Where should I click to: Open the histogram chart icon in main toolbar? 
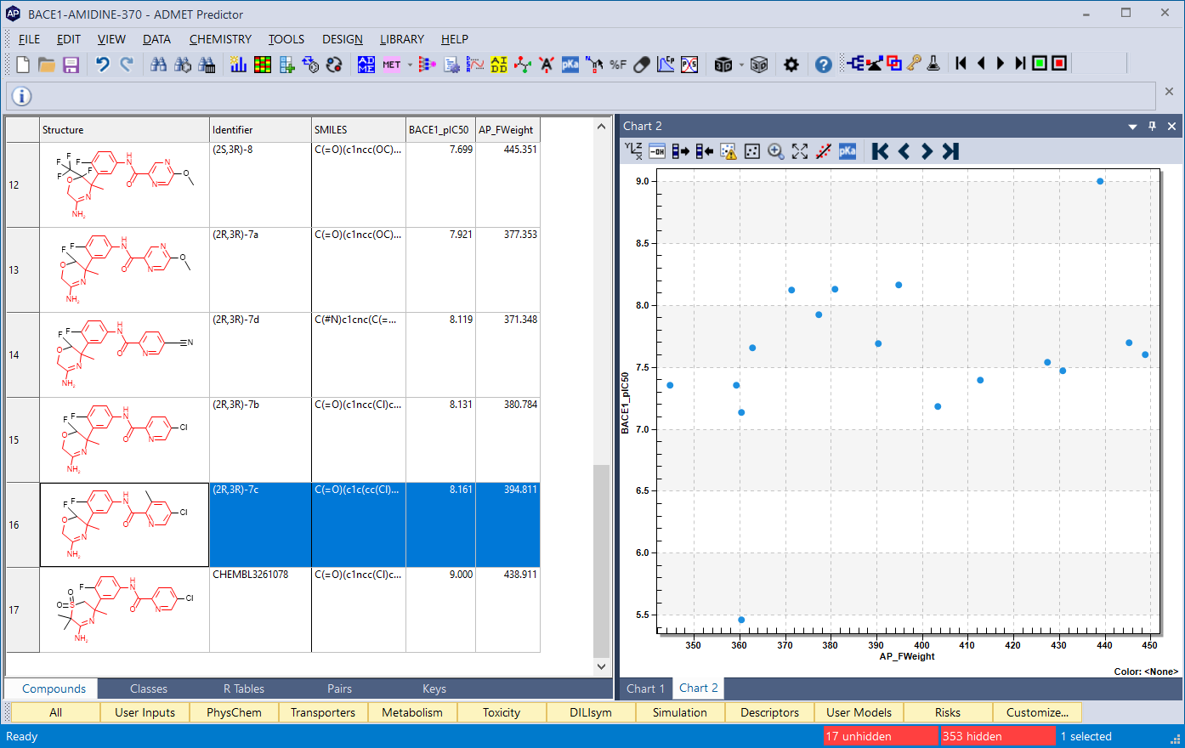coord(239,65)
